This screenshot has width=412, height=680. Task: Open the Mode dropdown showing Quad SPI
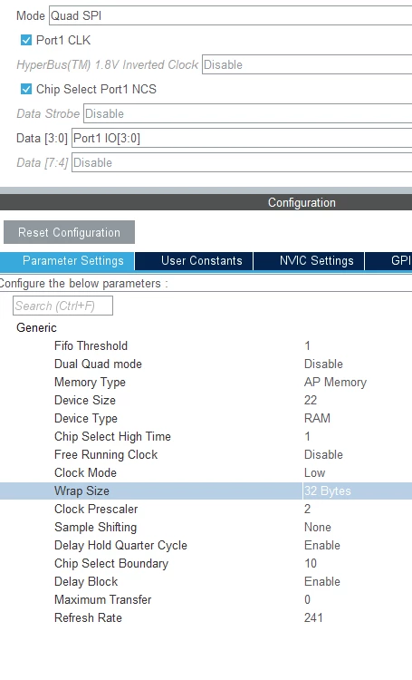pyautogui.click(x=231, y=15)
